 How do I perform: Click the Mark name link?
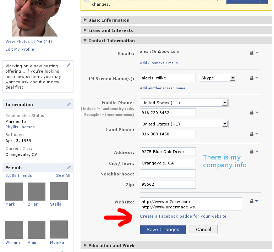coord(10,204)
